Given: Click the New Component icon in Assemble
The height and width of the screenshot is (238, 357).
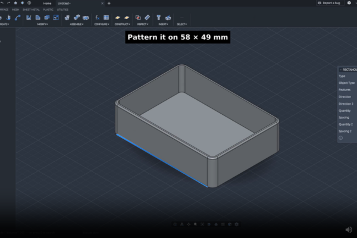Looking at the screenshot, I should pos(67,17).
